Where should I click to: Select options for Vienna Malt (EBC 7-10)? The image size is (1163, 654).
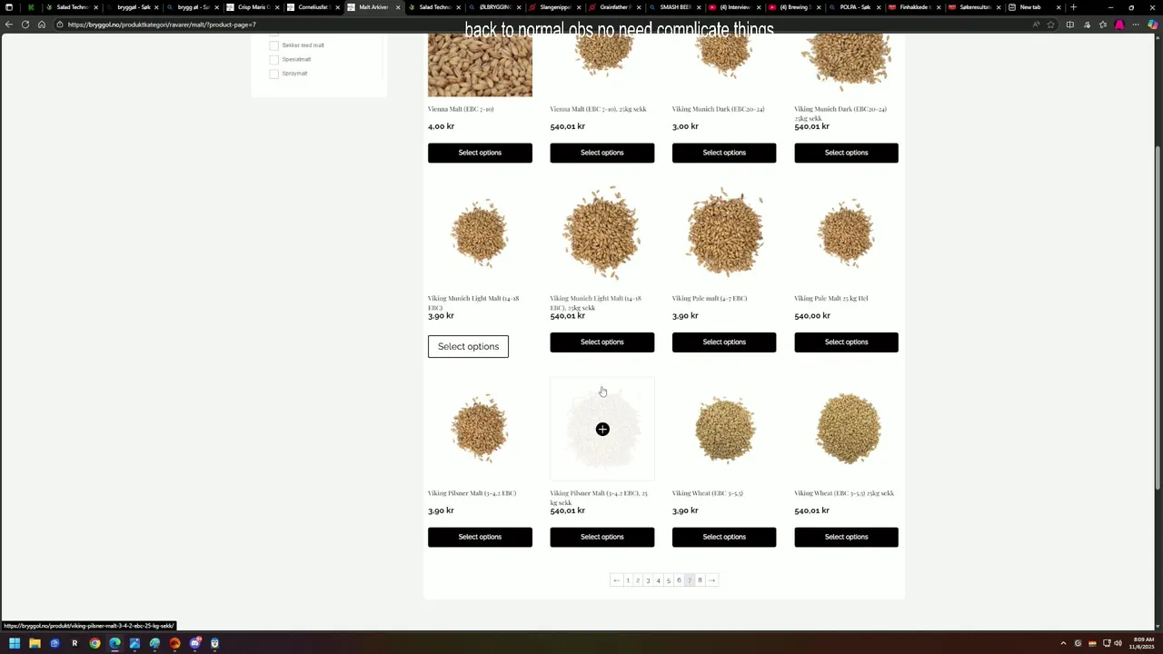tap(480, 153)
